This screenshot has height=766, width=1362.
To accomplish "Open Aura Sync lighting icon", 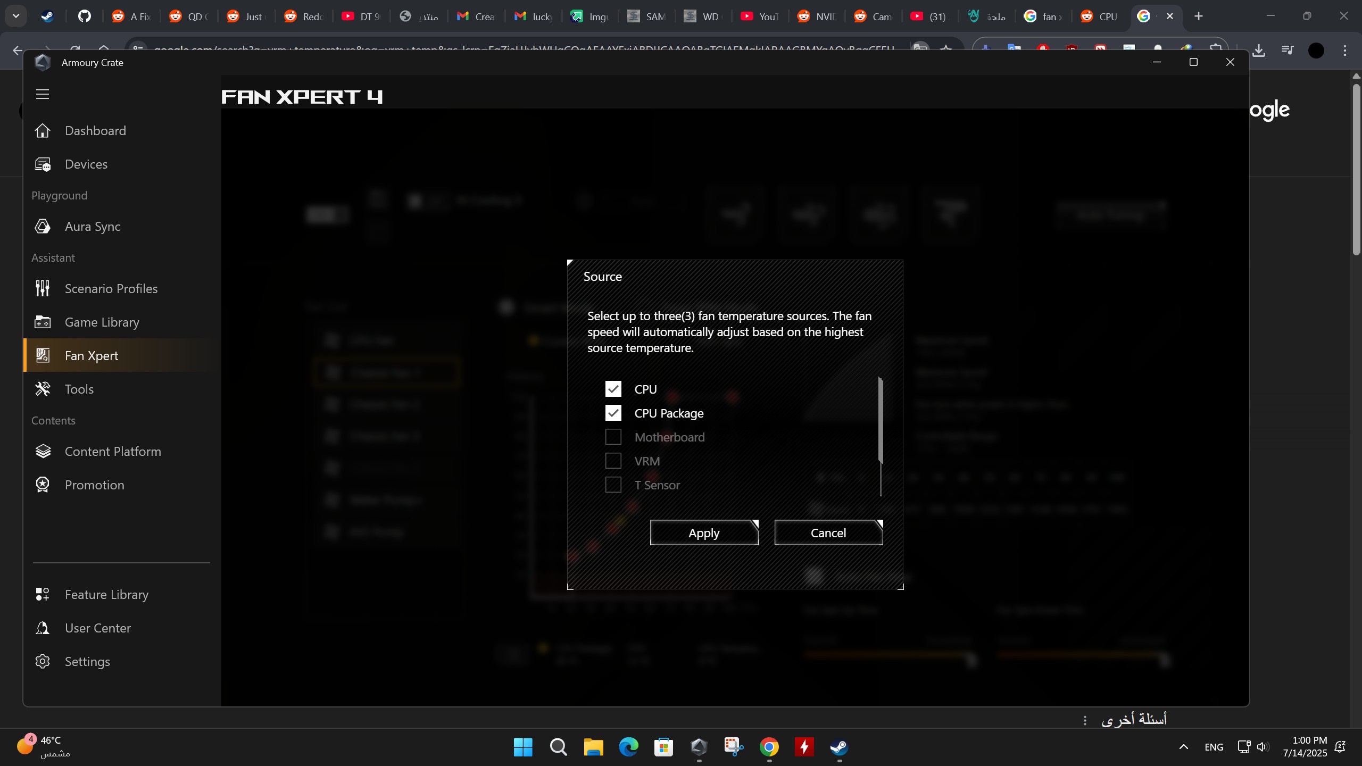I will click(43, 227).
